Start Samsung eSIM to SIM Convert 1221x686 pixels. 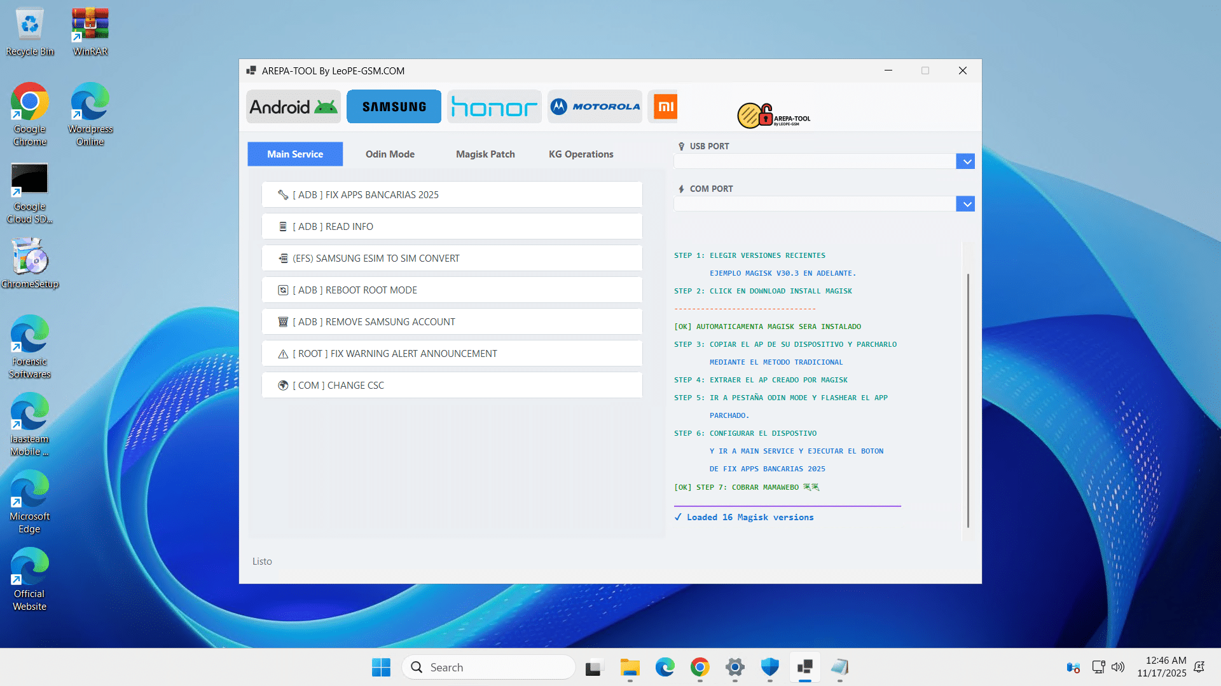coord(452,259)
